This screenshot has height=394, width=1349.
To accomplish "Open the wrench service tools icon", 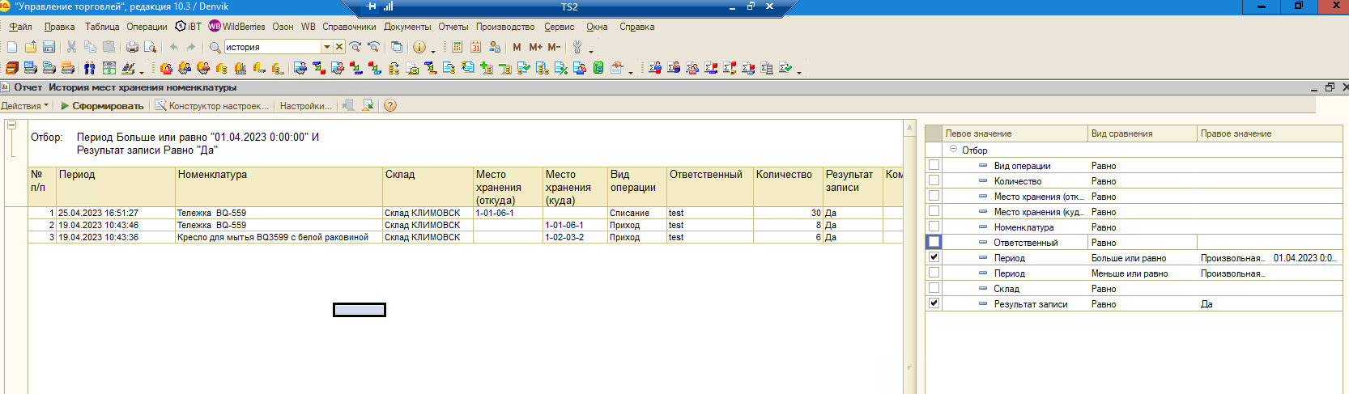I will tap(577, 47).
